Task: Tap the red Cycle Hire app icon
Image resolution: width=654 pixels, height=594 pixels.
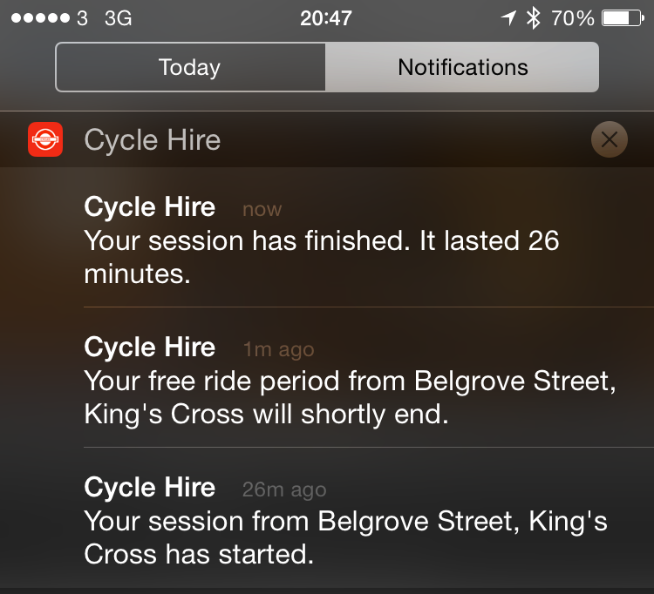Action: point(45,139)
